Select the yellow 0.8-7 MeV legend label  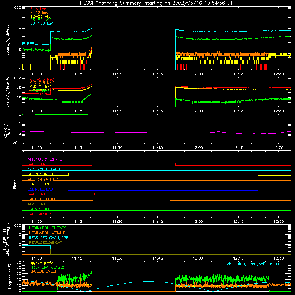point(40,87)
